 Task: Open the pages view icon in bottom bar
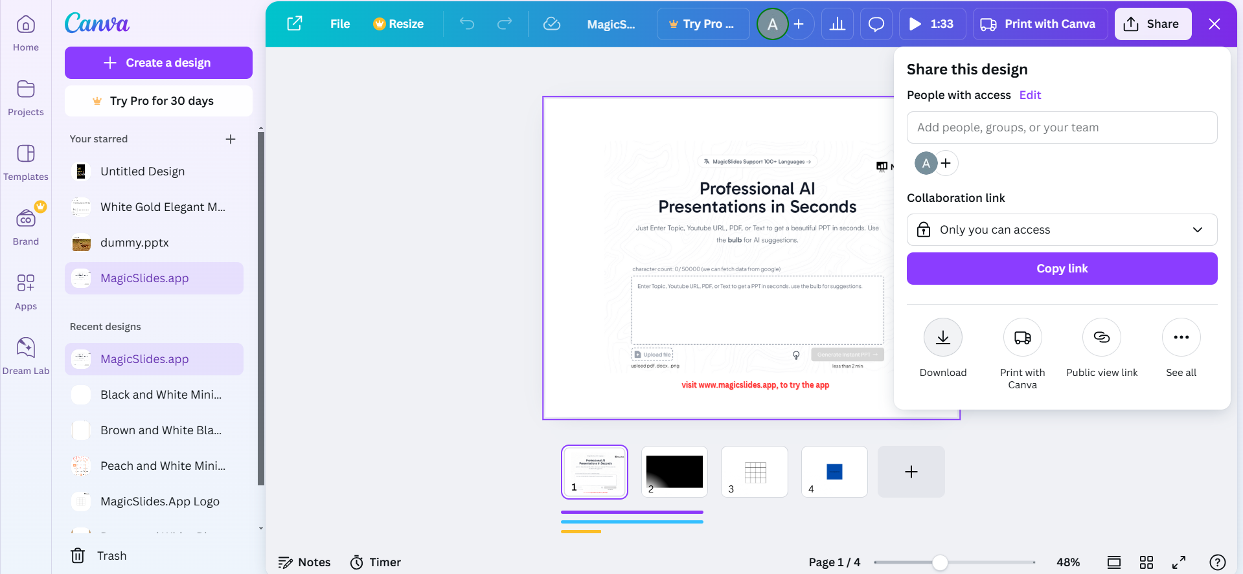(x=1114, y=562)
